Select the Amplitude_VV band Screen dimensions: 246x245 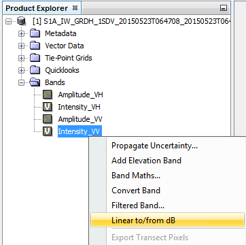click(80, 119)
